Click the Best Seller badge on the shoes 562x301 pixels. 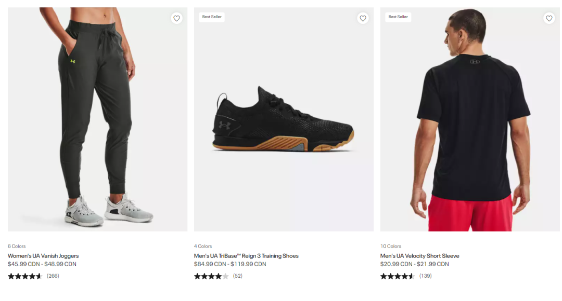212,17
